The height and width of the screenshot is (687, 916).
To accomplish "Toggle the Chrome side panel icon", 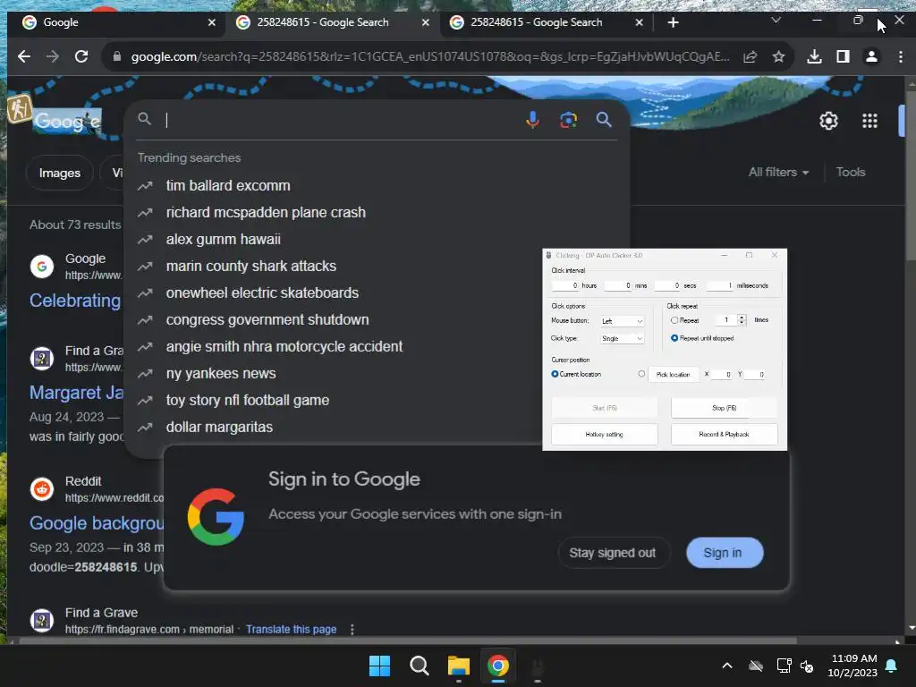I will 843,56.
